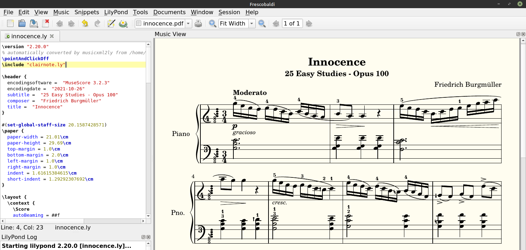Click the \version "2.20.0" line
This screenshot has height=250, width=526.
tap(25, 46)
